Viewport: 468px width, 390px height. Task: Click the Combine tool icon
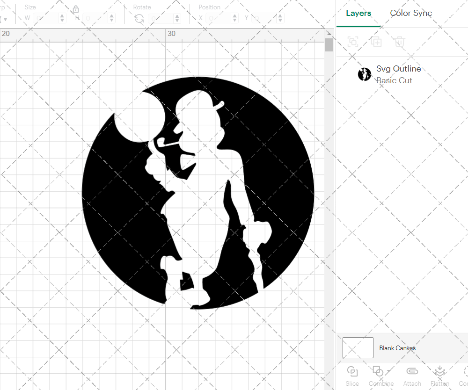[x=378, y=372]
